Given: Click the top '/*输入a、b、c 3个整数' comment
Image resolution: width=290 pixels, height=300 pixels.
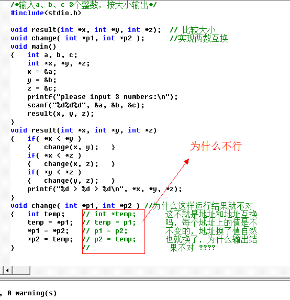Looking at the screenshot, I should (84, 5).
